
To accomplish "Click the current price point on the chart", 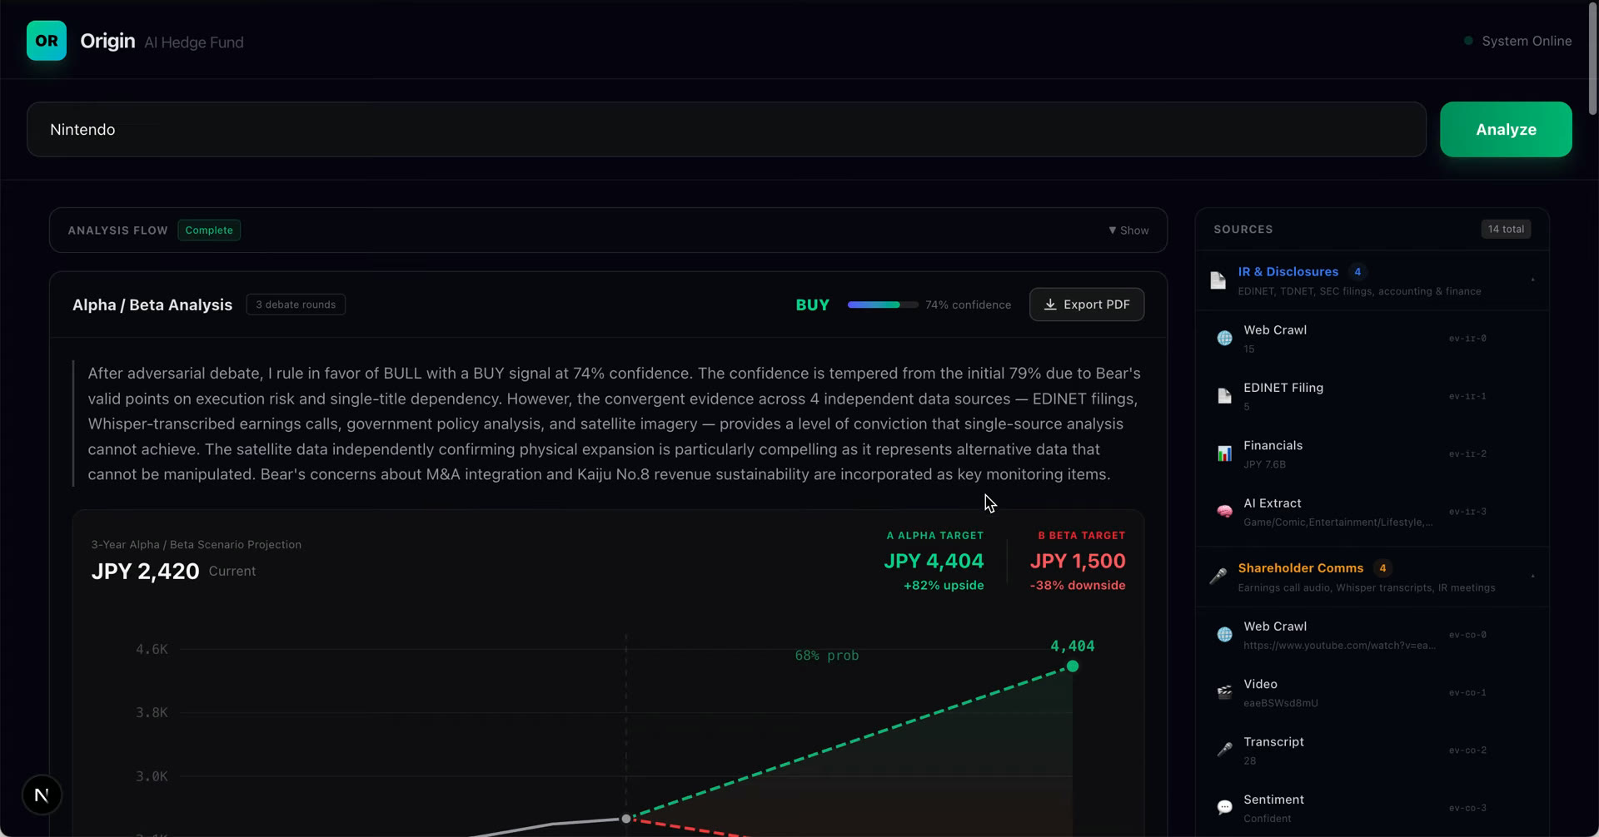I will coord(626,819).
